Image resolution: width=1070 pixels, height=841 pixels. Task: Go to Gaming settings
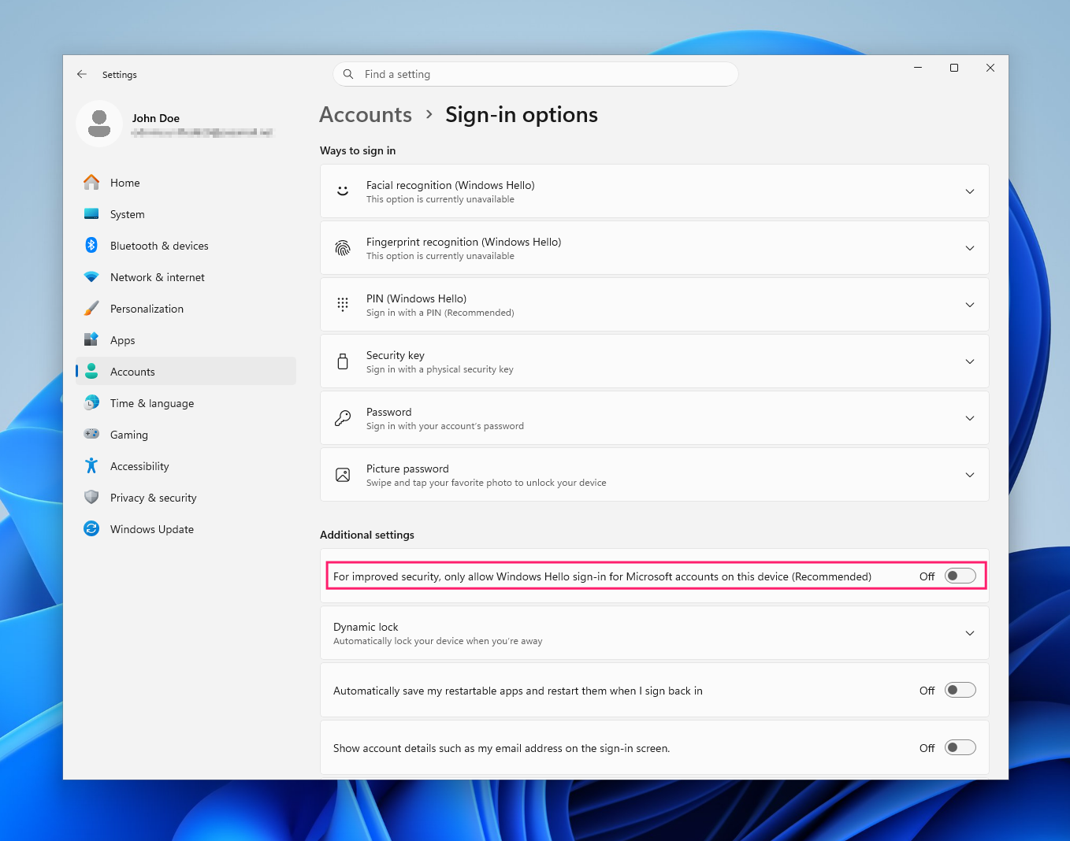click(186, 435)
